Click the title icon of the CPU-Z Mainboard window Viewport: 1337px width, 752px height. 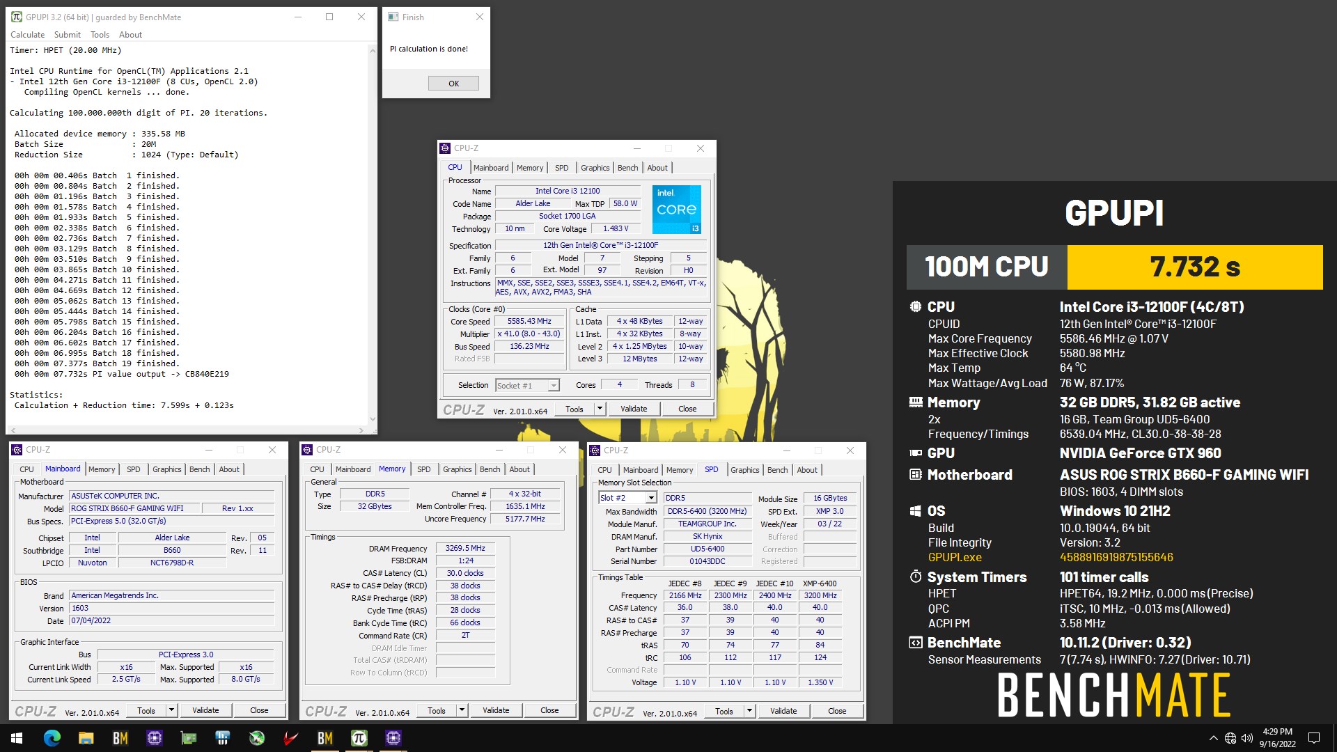click(x=17, y=450)
